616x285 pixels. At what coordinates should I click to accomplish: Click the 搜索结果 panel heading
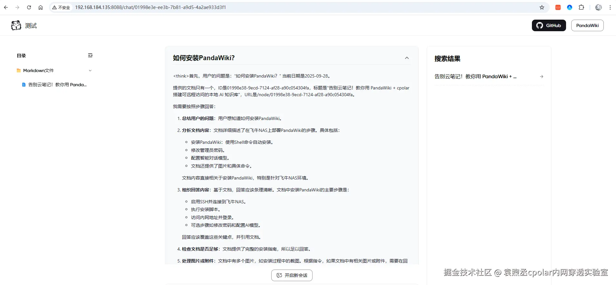coord(448,59)
